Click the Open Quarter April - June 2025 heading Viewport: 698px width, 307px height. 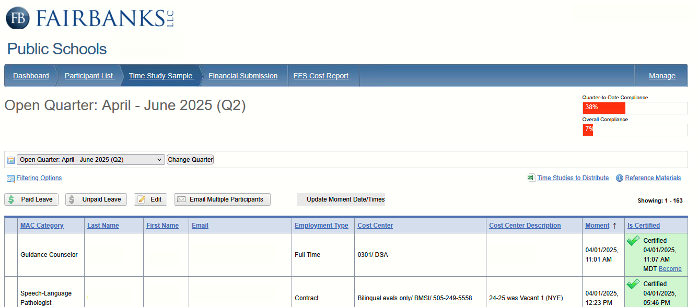click(x=125, y=105)
